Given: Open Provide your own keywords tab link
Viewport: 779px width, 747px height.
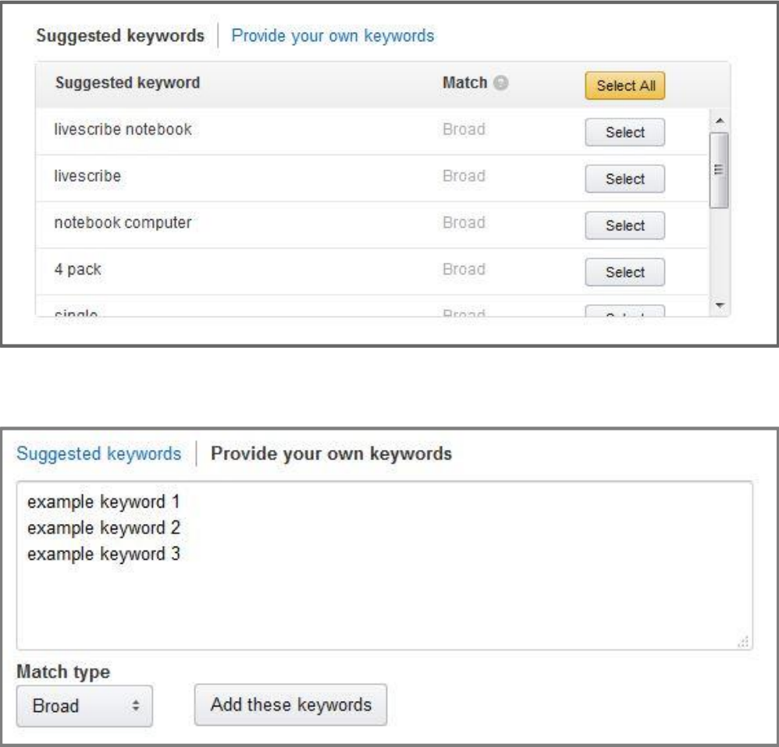Looking at the screenshot, I should 333,36.
